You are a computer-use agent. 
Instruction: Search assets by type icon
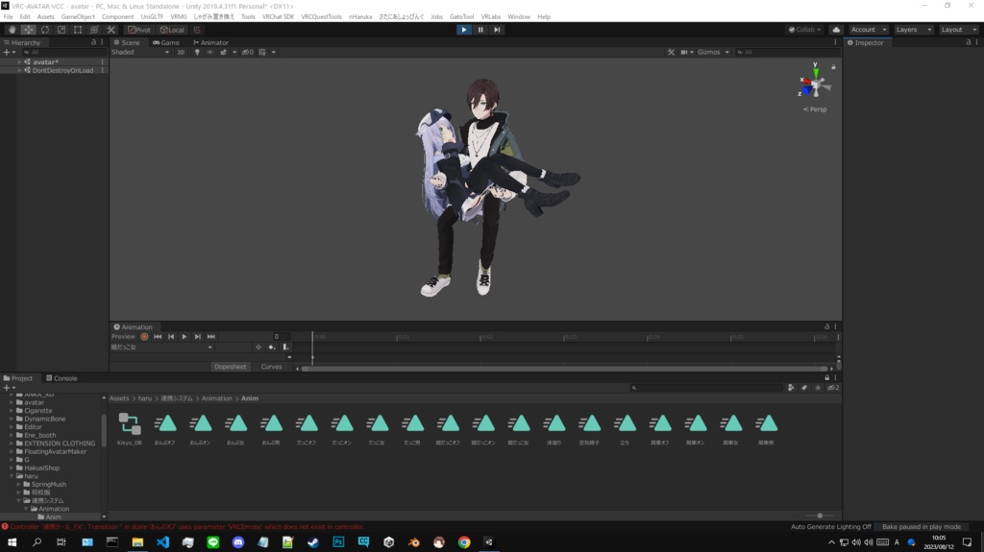791,388
